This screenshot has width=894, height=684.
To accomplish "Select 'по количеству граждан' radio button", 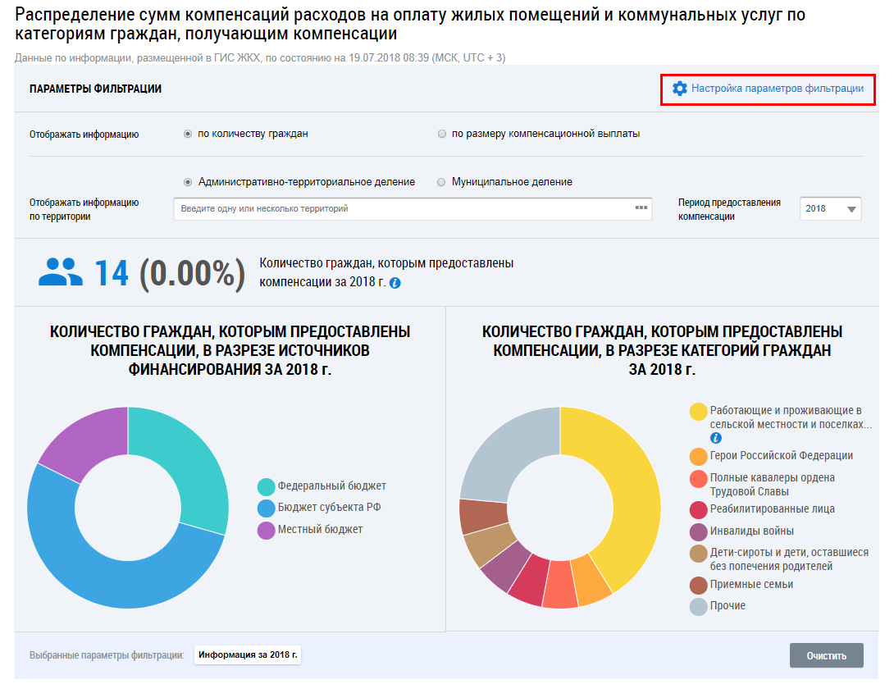I will (x=188, y=134).
